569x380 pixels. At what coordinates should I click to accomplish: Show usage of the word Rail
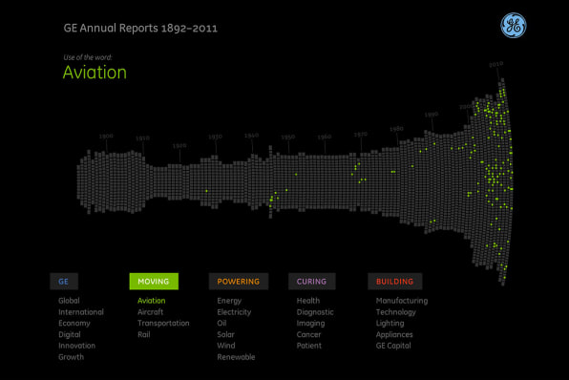pos(144,334)
